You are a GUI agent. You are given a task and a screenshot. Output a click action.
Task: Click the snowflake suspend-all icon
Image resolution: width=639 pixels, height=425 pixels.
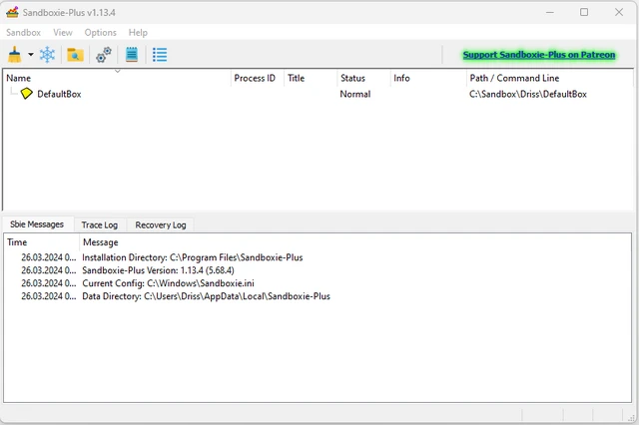(47, 55)
